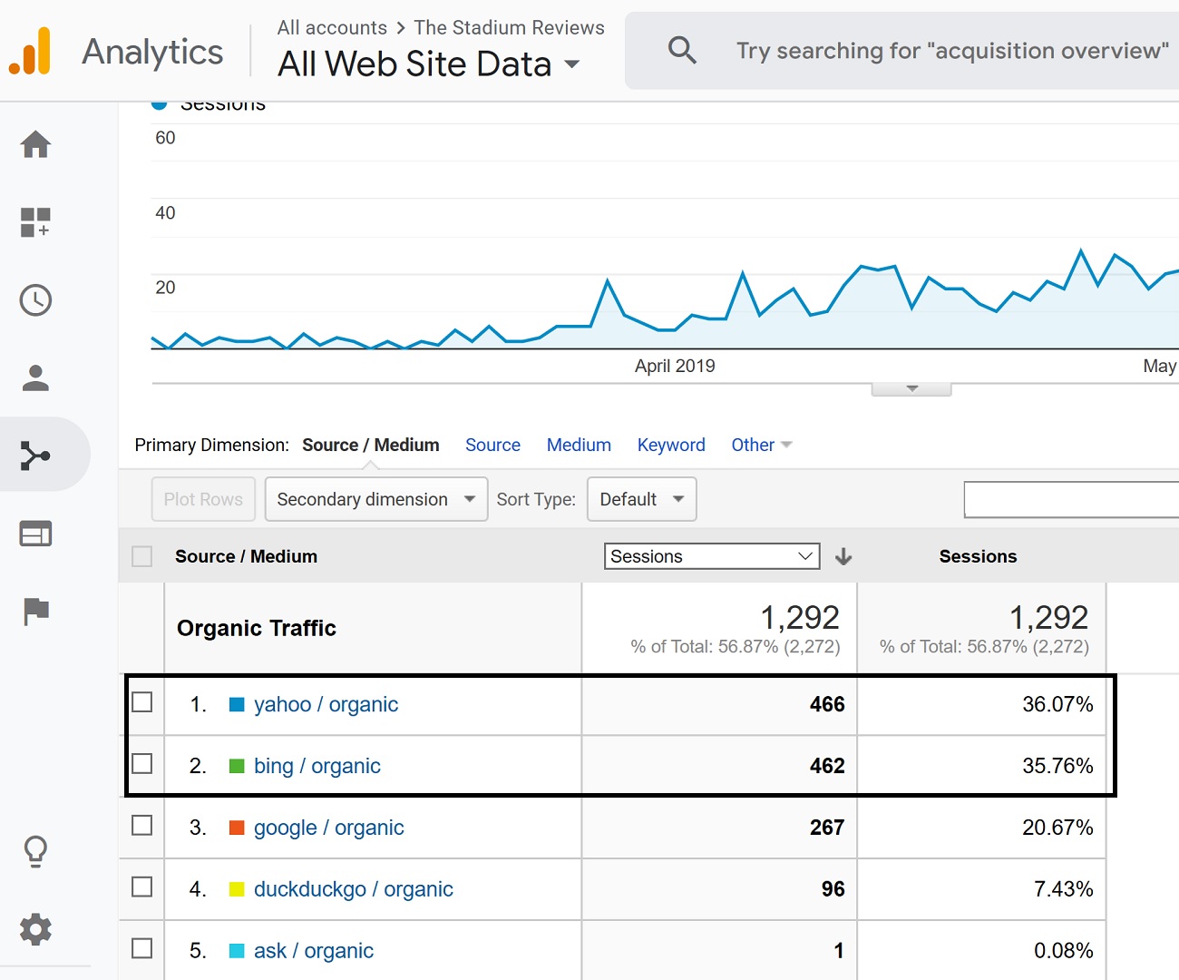Open the Sort Type Default dropdown

[642, 499]
